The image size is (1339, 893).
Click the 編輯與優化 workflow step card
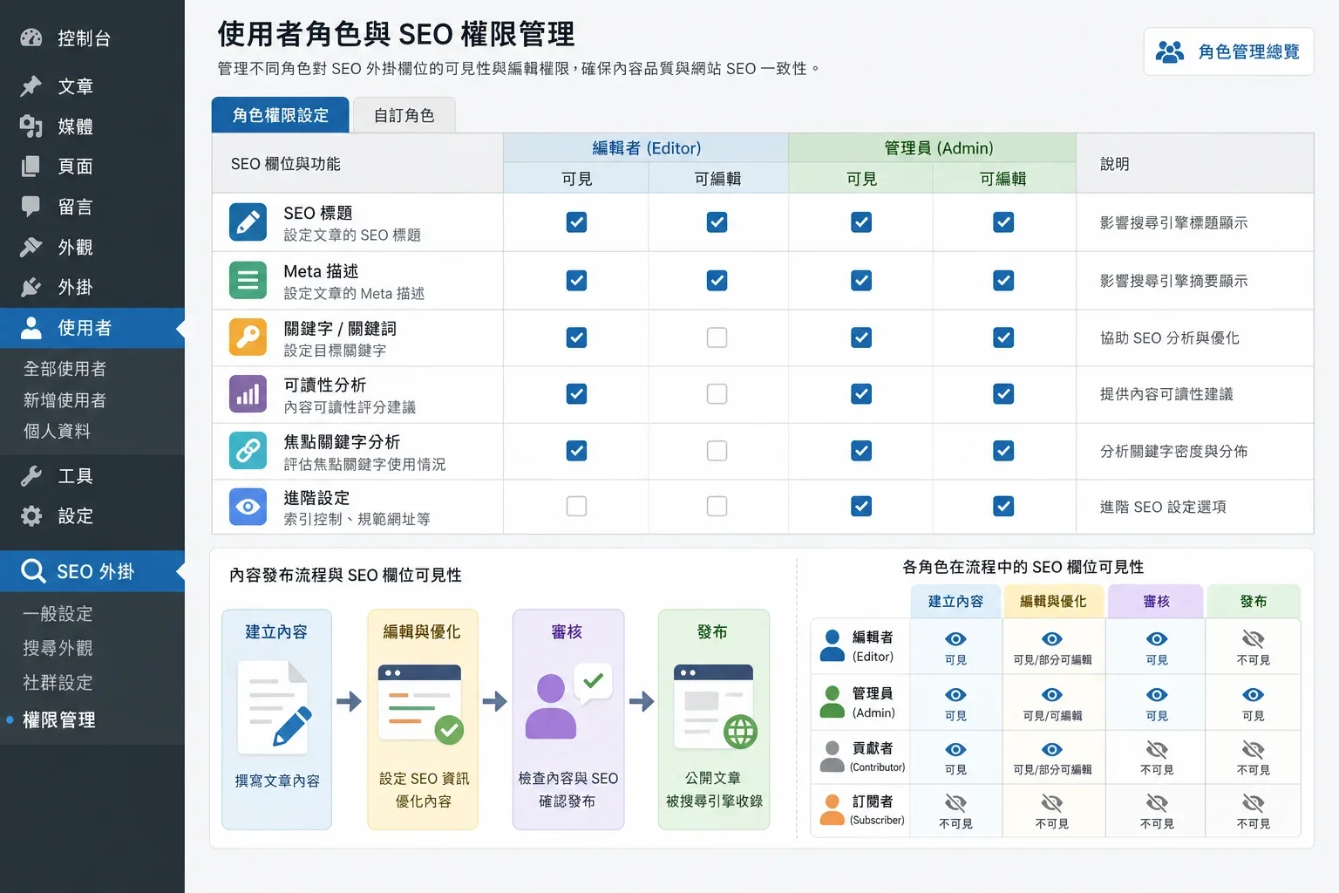[423, 719]
